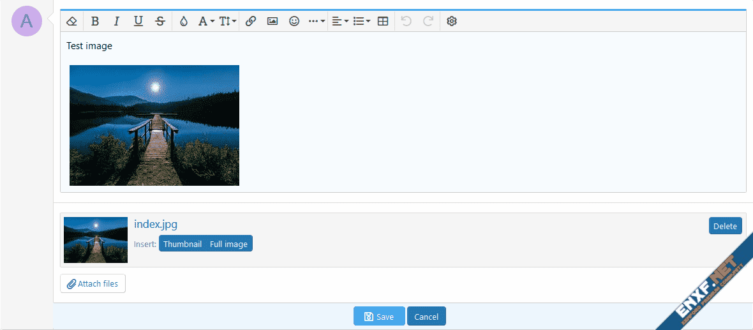Open the more options ellipsis menu
This screenshot has width=753, height=330.
click(317, 21)
